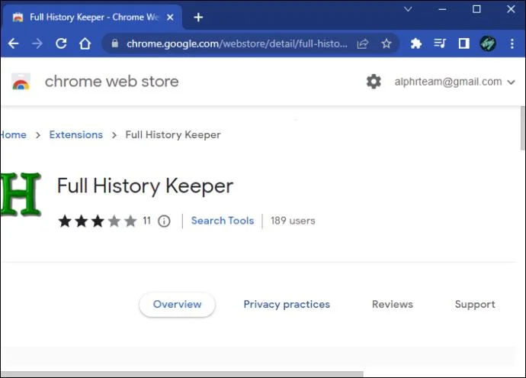
Task: Open the Extensions breadcrumb link
Action: pyautogui.click(x=76, y=134)
